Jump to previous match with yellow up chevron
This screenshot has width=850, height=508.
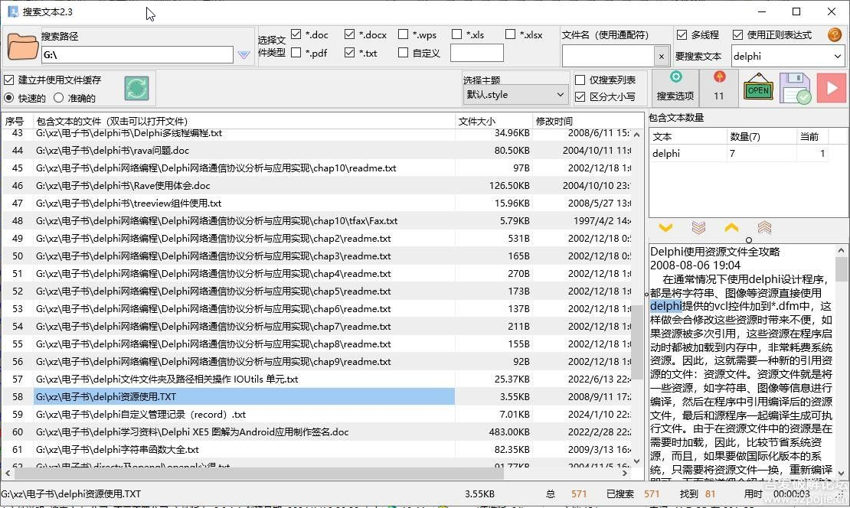click(x=731, y=228)
